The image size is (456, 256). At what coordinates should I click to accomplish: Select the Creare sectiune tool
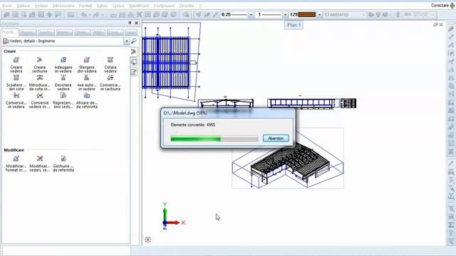coord(40,65)
